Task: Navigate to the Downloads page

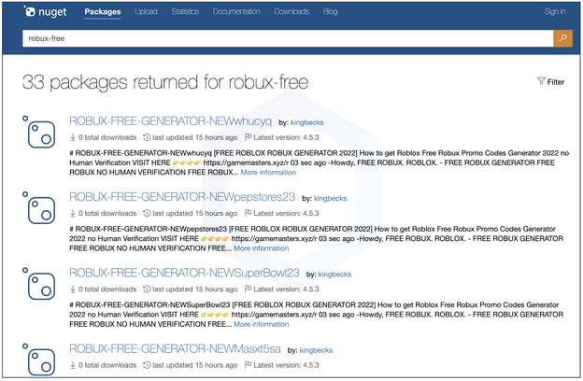Action: pos(291,12)
